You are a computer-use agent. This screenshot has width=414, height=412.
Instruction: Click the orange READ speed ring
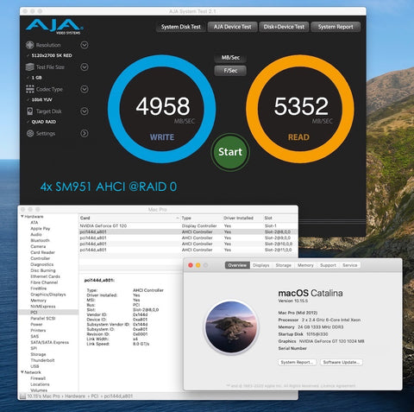pyautogui.click(x=300, y=109)
